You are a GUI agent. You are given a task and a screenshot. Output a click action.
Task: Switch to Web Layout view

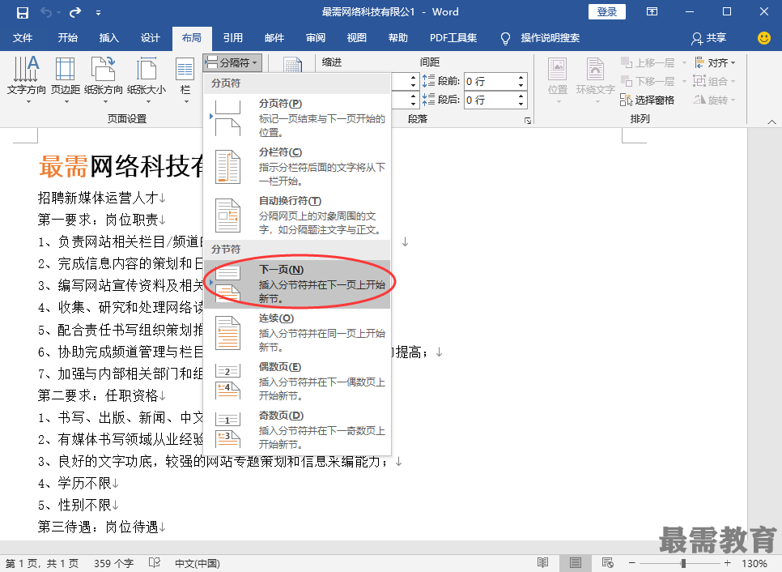point(607,563)
